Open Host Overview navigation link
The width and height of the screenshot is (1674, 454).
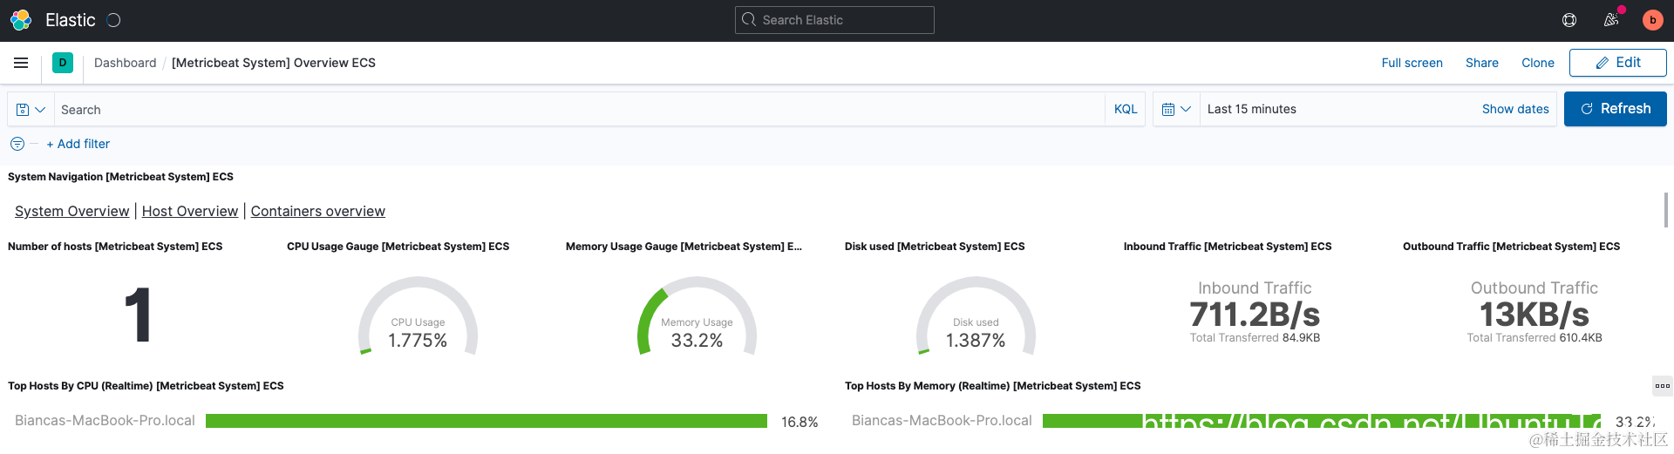point(190,211)
